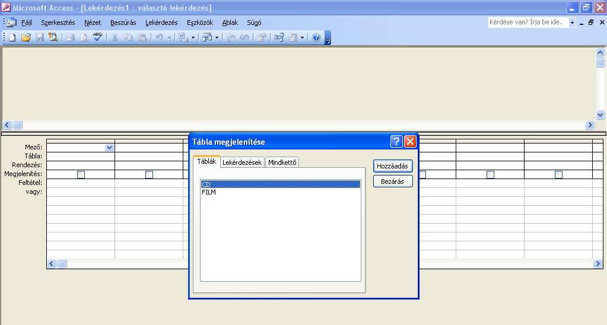
Task: Click the upper pane scroll up arrow
Action: click(x=600, y=52)
